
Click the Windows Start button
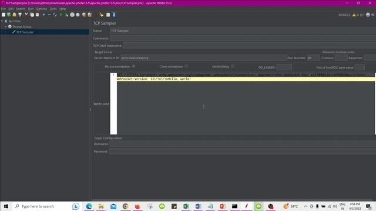(6, 206)
